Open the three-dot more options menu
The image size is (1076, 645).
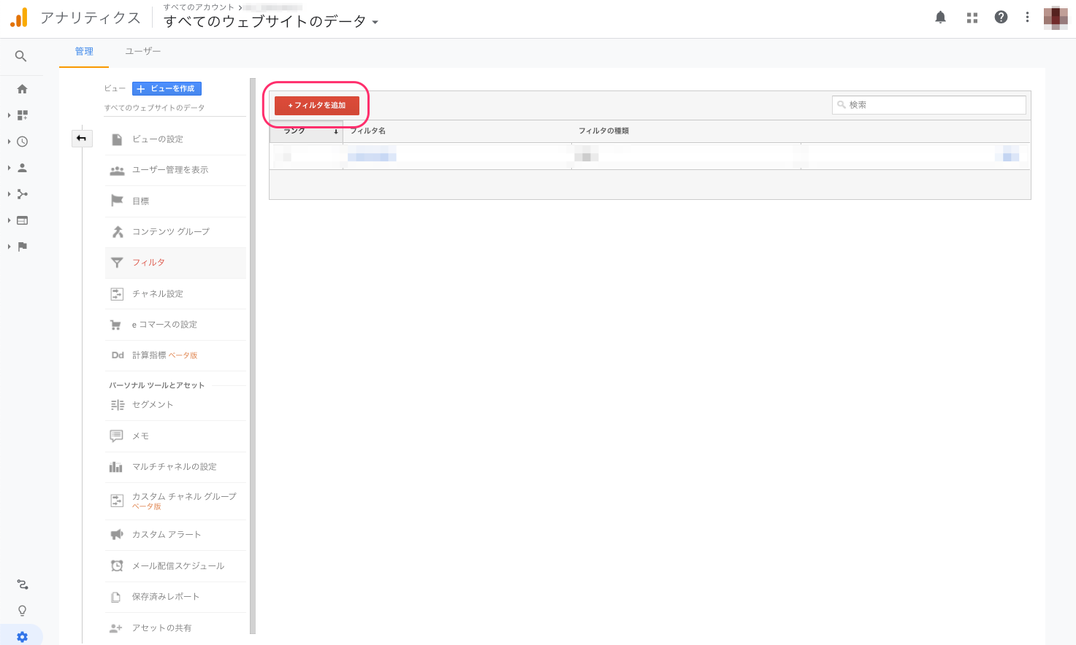(1027, 18)
